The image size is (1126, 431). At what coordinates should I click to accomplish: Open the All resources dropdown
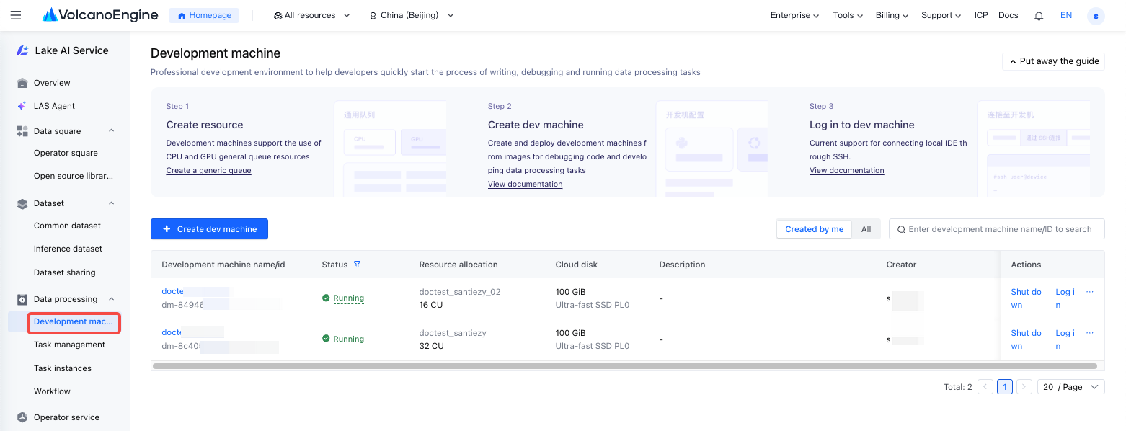tap(312, 15)
